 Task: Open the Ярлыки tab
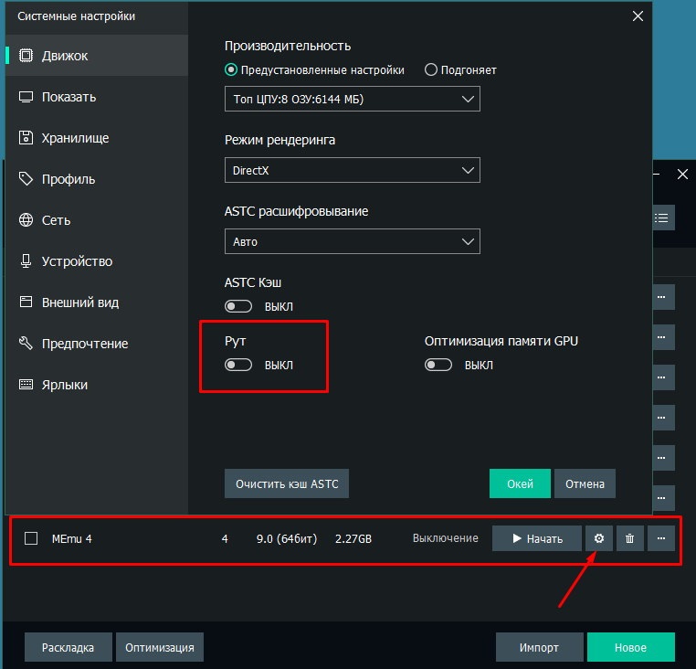[x=97, y=385]
